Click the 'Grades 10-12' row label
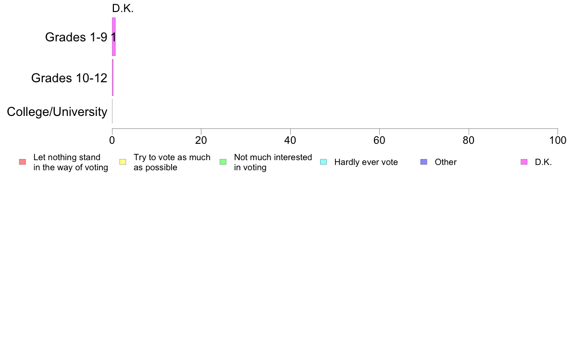 [69, 78]
